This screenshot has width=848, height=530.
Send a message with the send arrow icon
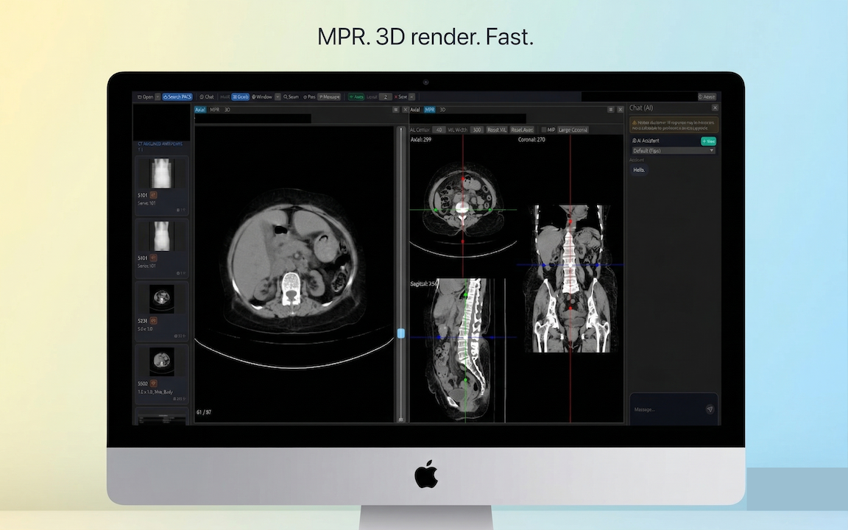click(x=709, y=409)
